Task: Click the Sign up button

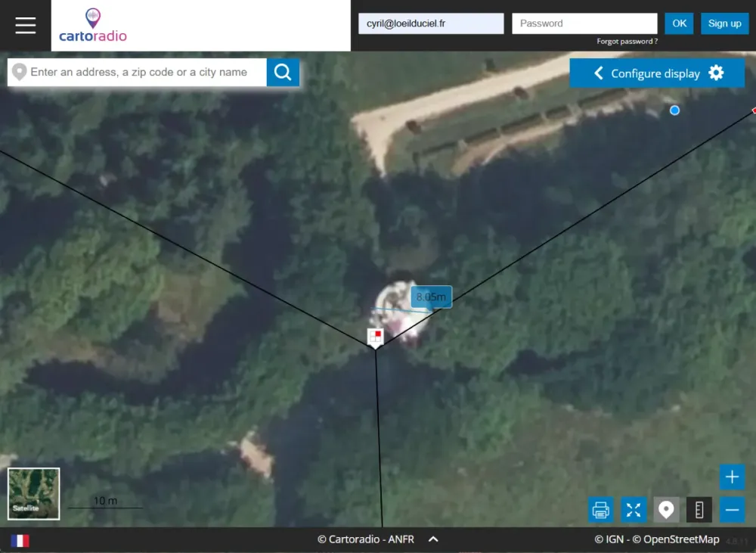Action: click(x=724, y=23)
